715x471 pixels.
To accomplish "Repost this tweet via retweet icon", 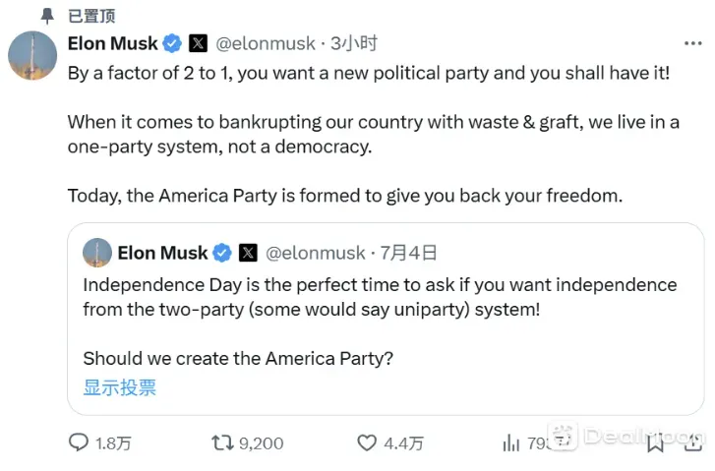I will click(x=223, y=443).
